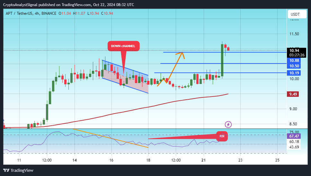Viewport: 311px width, 176px height.
Task: Click the date label 11 on time axis
Action: pyautogui.click(x=19, y=160)
